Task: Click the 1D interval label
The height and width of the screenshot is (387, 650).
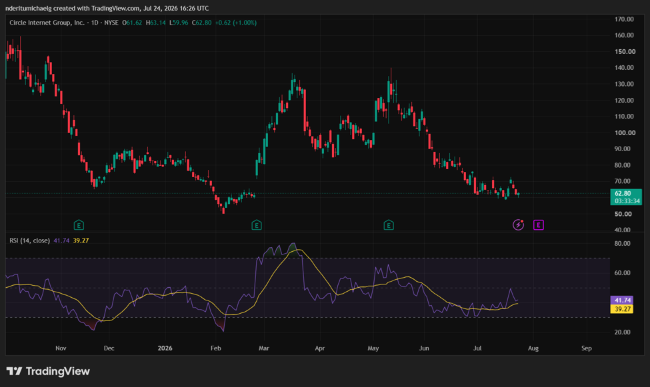Action: click(95, 23)
